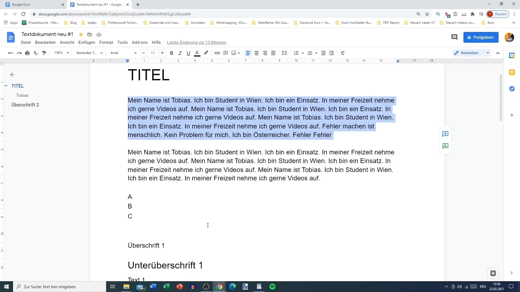Redo the action using toolbar arrow

(19, 53)
